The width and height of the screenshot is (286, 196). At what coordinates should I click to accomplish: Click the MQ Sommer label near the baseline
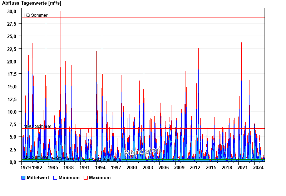[x=35, y=157]
